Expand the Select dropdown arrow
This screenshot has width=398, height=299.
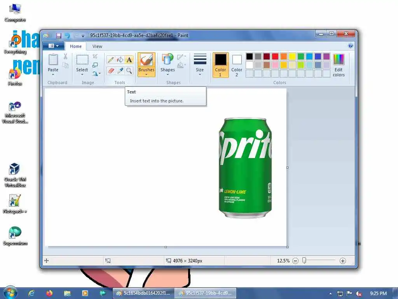(x=82, y=75)
